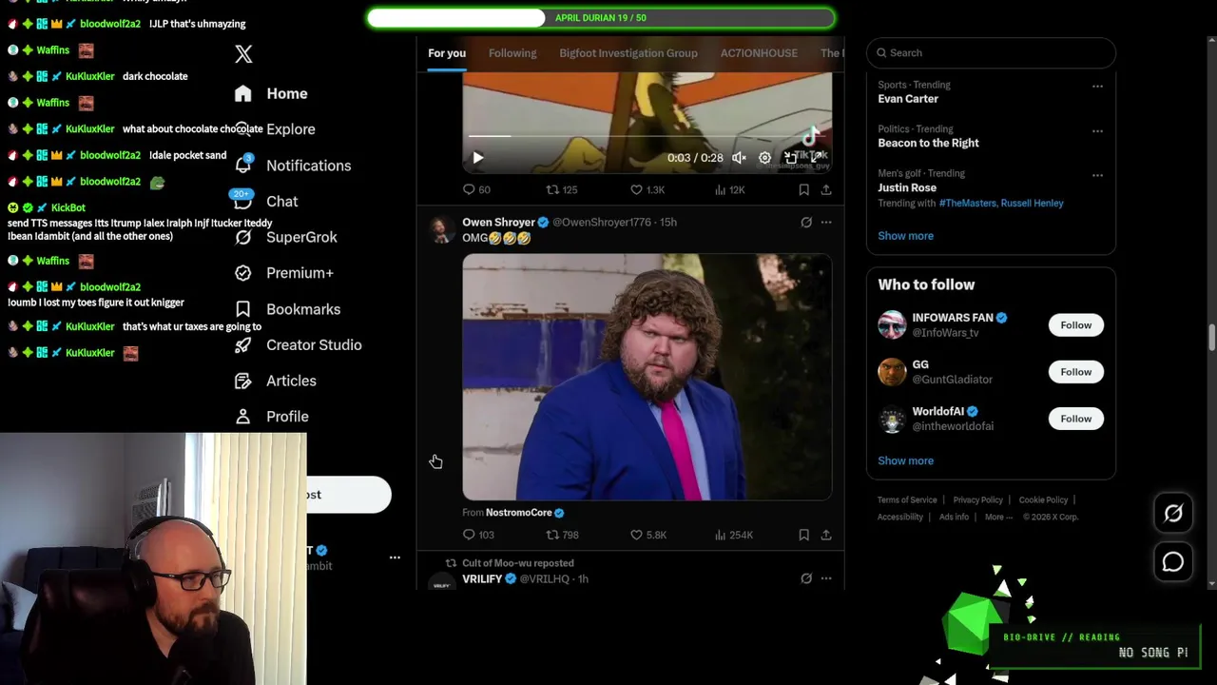Switch to AC7IONHOUSE tab
This screenshot has height=685, width=1217.
(759, 53)
